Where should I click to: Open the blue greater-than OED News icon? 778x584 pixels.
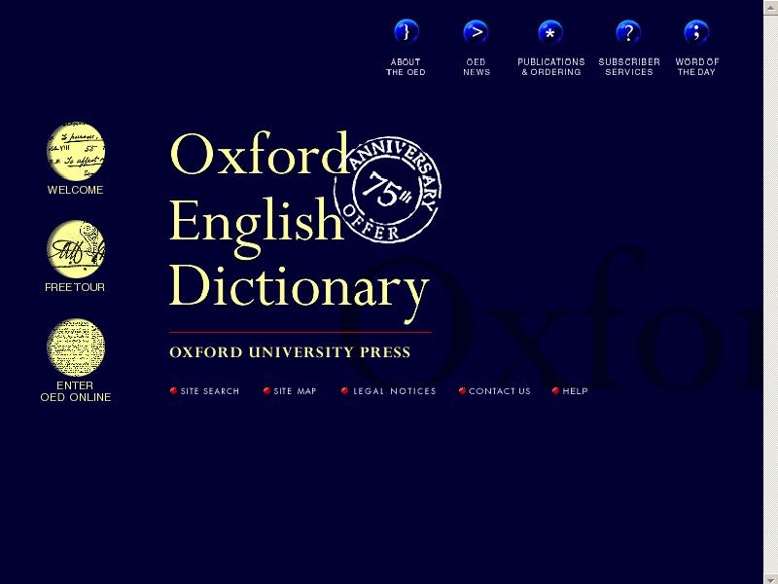coord(476,32)
